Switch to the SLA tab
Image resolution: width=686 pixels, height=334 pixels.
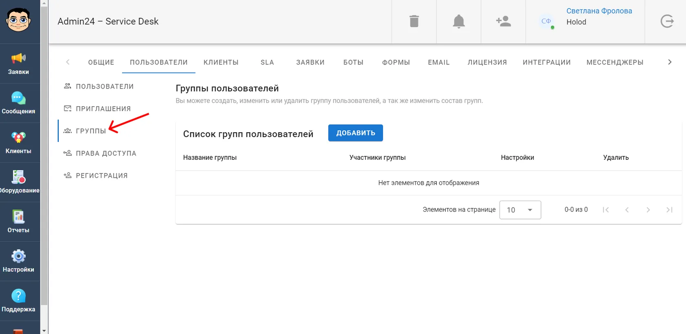267,62
